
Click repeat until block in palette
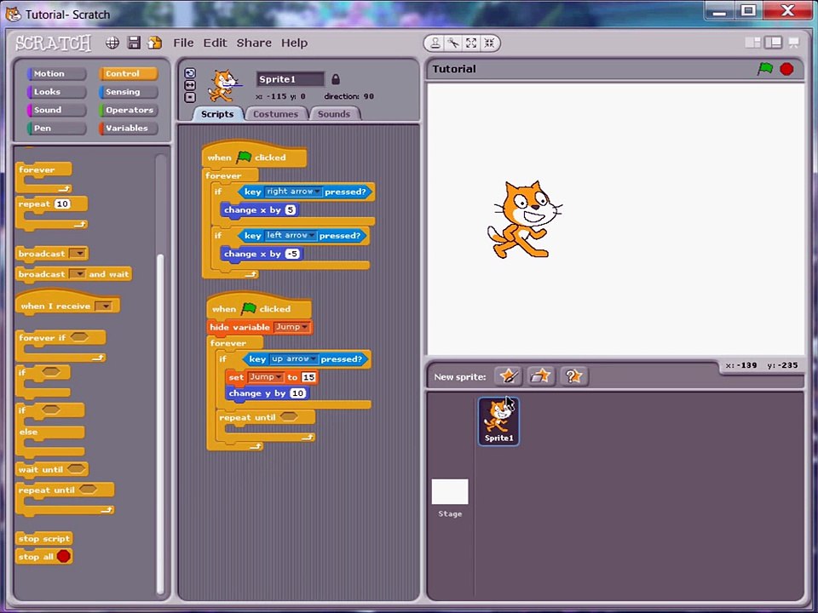65,499
